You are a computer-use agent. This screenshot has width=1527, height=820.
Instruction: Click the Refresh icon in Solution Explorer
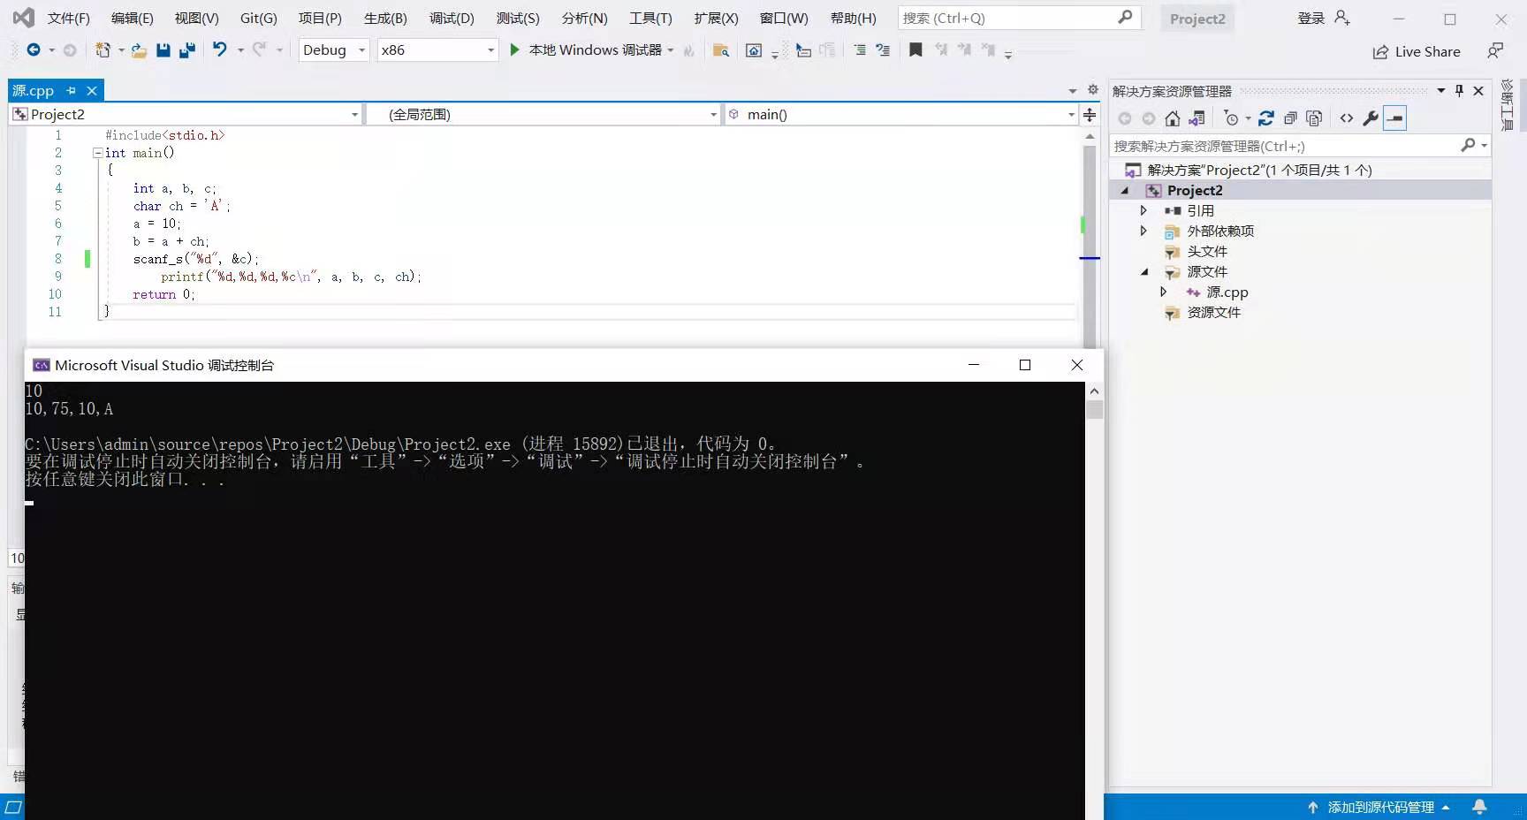tap(1266, 118)
